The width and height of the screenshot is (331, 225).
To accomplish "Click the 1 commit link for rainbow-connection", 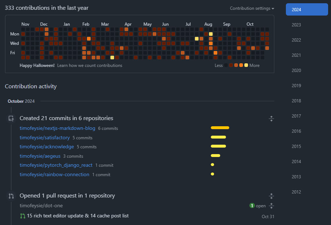I will (101, 175).
